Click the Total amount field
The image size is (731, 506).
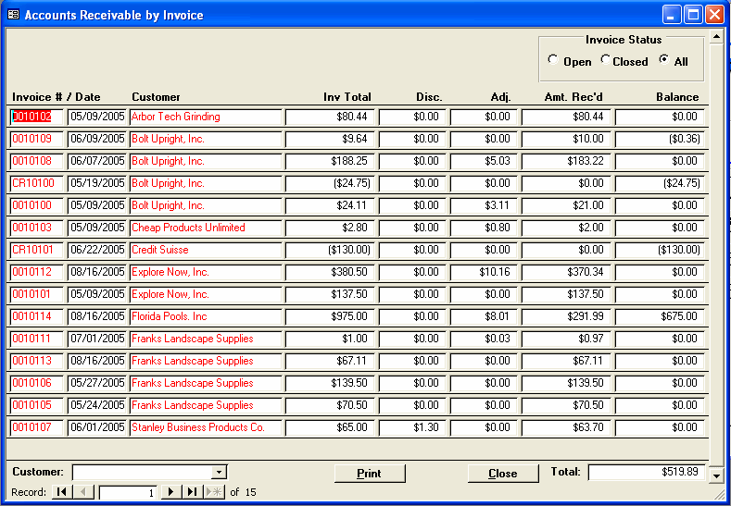pyautogui.click(x=646, y=473)
